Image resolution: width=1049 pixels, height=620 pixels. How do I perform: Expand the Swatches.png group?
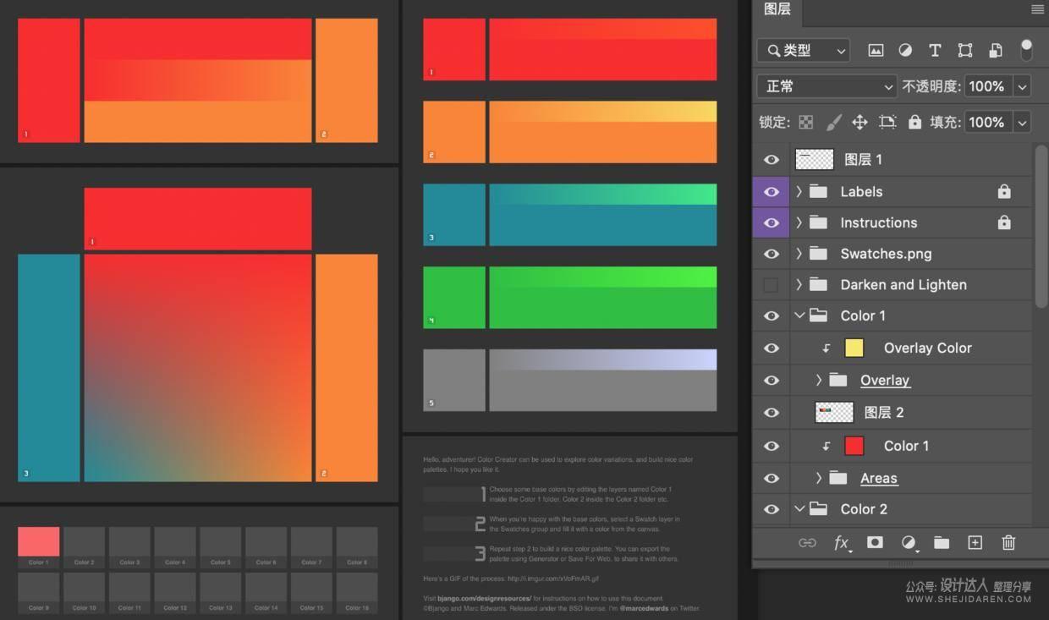coord(799,253)
